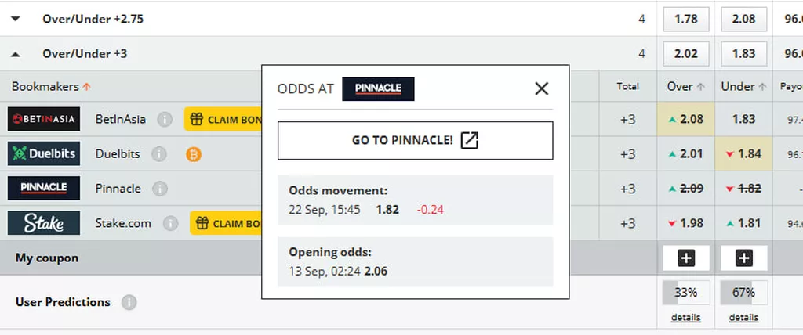Sort the table by Bookmakers column

coord(51,86)
